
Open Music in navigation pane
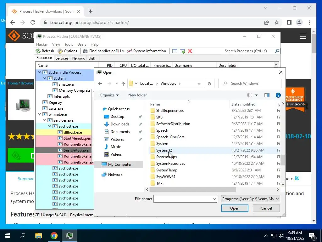[x=115, y=147]
